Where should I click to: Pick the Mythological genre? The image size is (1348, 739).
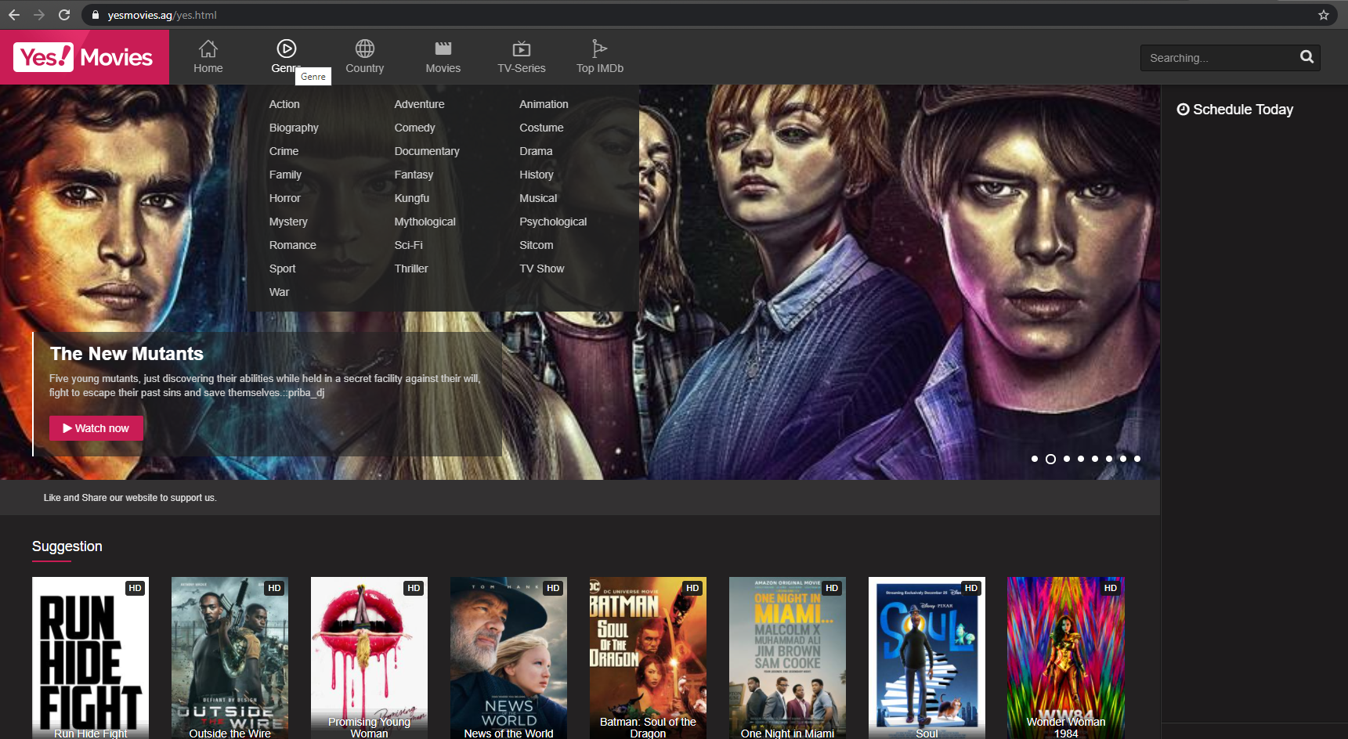coord(425,222)
